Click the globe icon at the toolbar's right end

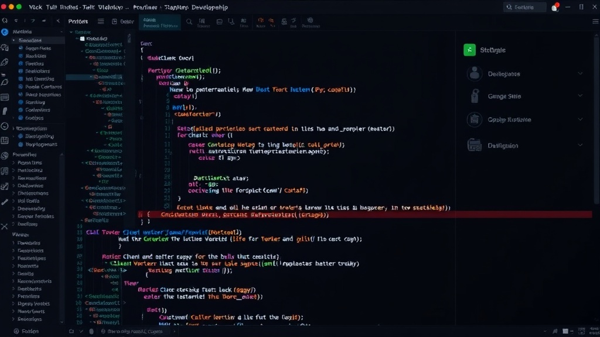click(x=310, y=20)
